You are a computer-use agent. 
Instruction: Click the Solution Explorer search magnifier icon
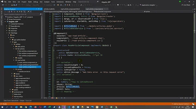click(40, 14)
